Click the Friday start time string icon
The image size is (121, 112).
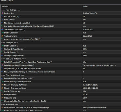click(x=2, y=95)
